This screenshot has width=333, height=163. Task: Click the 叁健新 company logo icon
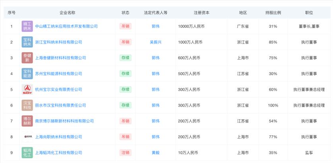27,58
